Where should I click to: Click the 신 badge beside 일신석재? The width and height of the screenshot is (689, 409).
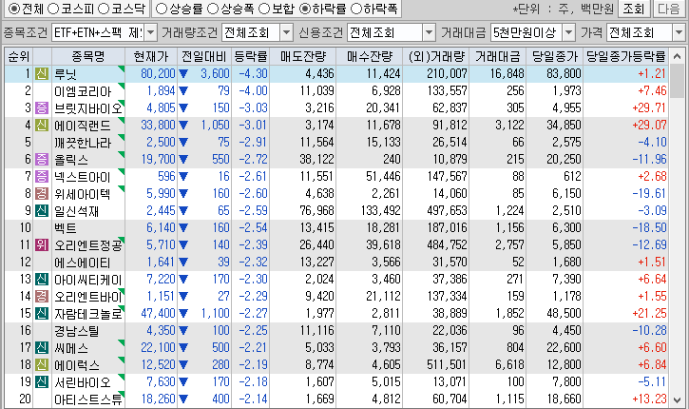[x=42, y=210]
